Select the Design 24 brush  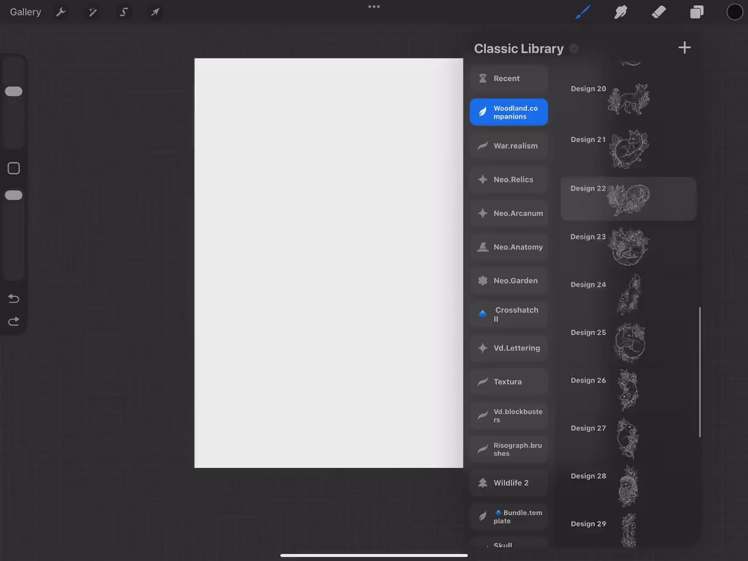[628, 295]
